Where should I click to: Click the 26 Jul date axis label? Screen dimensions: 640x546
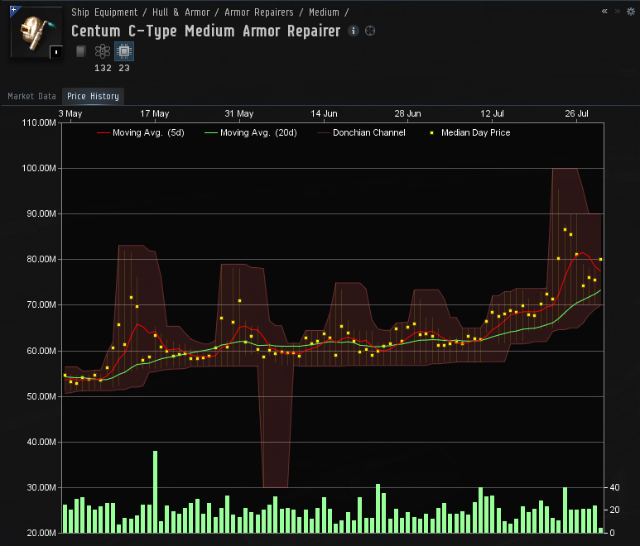[576, 114]
